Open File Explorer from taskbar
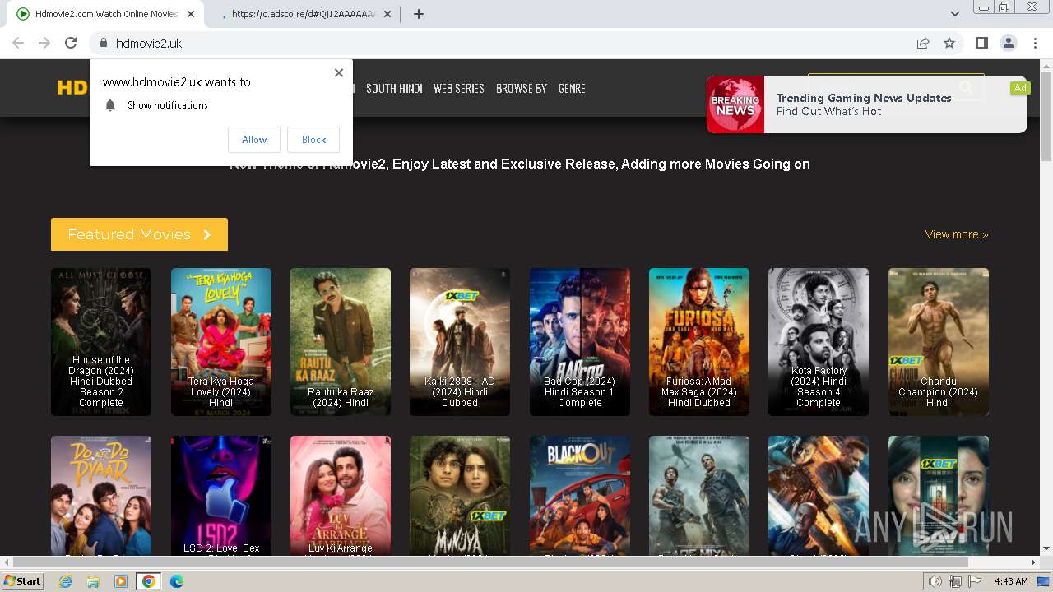 pyautogui.click(x=93, y=581)
